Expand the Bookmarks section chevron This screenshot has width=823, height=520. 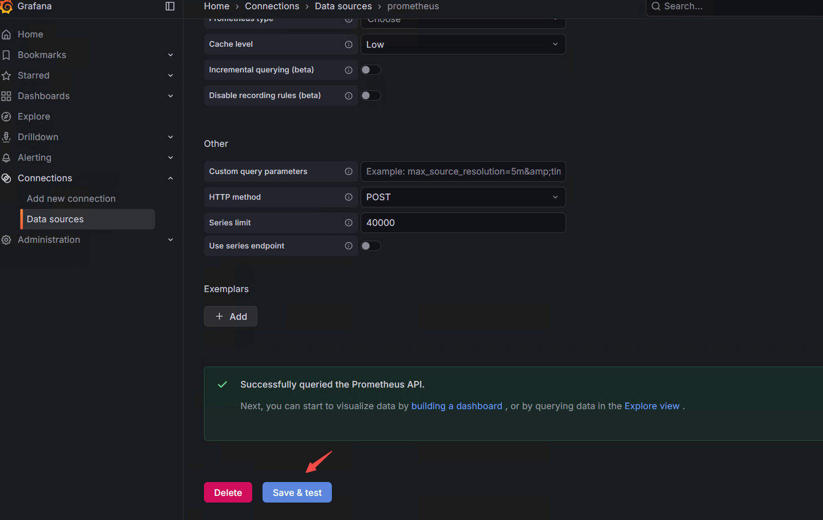pyautogui.click(x=171, y=55)
